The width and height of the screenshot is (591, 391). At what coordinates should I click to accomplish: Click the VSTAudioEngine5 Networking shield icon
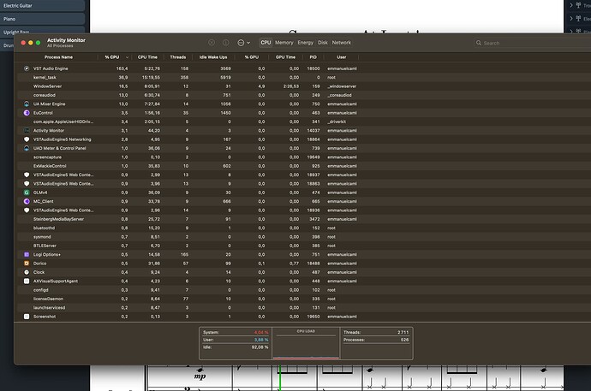tap(27, 139)
